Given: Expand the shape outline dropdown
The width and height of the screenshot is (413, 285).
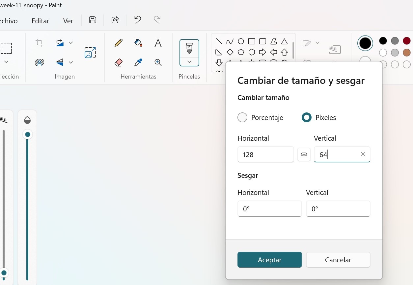Looking at the screenshot, I should click(x=317, y=43).
